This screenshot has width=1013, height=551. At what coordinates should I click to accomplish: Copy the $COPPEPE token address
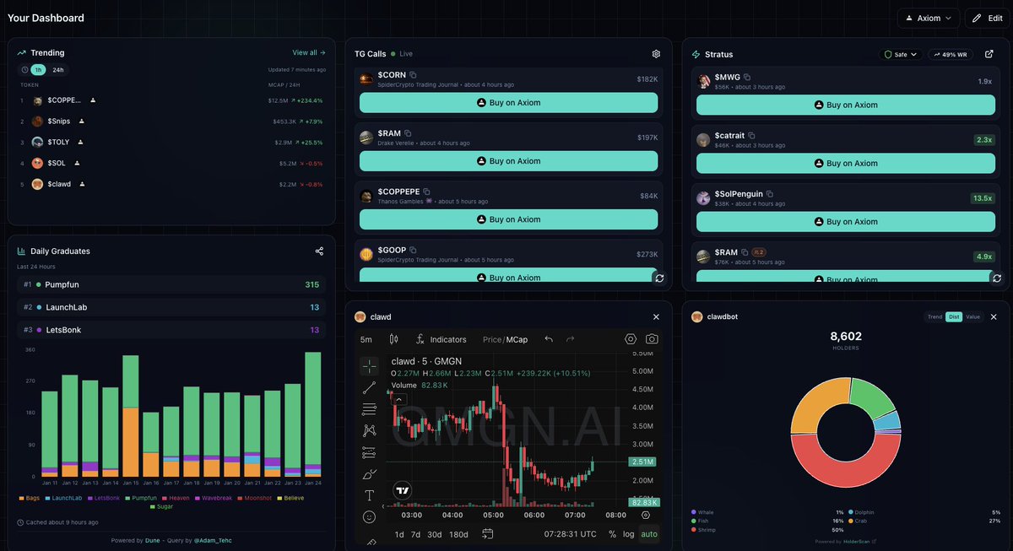click(426, 192)
